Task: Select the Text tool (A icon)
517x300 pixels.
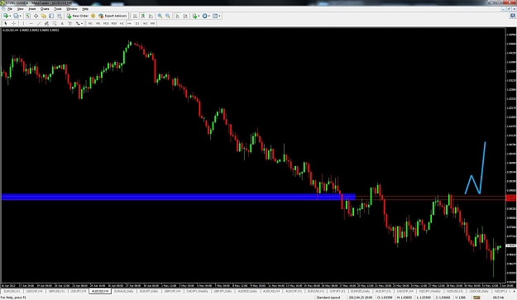Action: (x=62, y=23)
